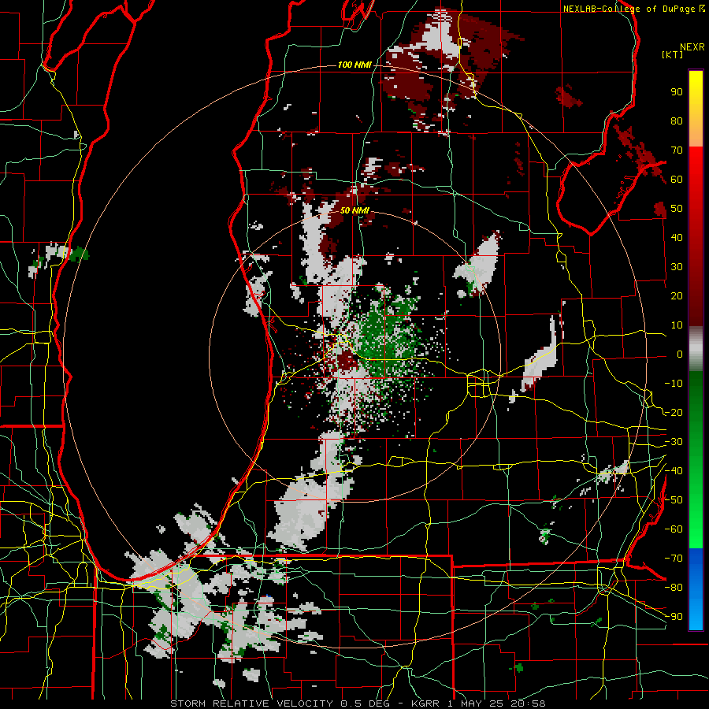The height and width of the screenshot is (709, 709).
Task: Click the KT units label above color scale
Action: (x=673, y=54)
